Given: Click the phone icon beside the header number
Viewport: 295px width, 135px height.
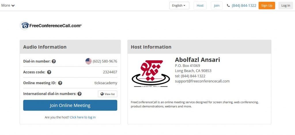Looking at the screenshot, I should point(228,6).
